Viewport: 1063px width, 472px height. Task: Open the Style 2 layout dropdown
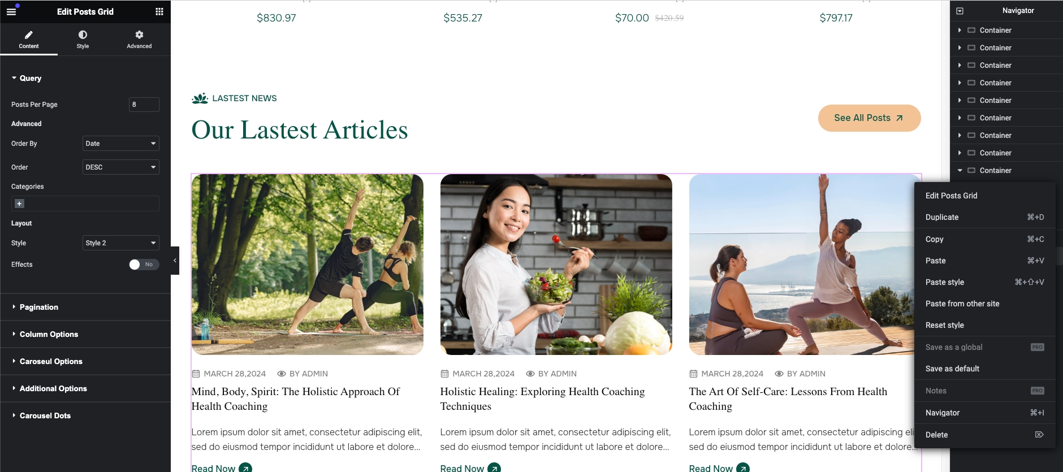pyautogui.click(x=120, y=243)
